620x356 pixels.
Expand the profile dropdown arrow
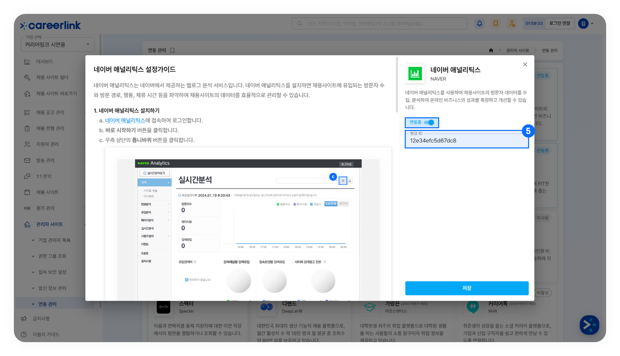coord(592,23)
